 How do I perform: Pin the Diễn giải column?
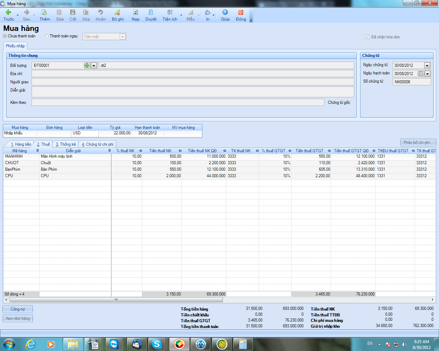(x=109, y=151)
